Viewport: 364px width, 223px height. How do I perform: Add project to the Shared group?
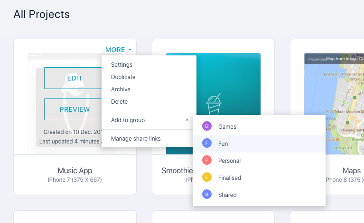tap(259, 195)
